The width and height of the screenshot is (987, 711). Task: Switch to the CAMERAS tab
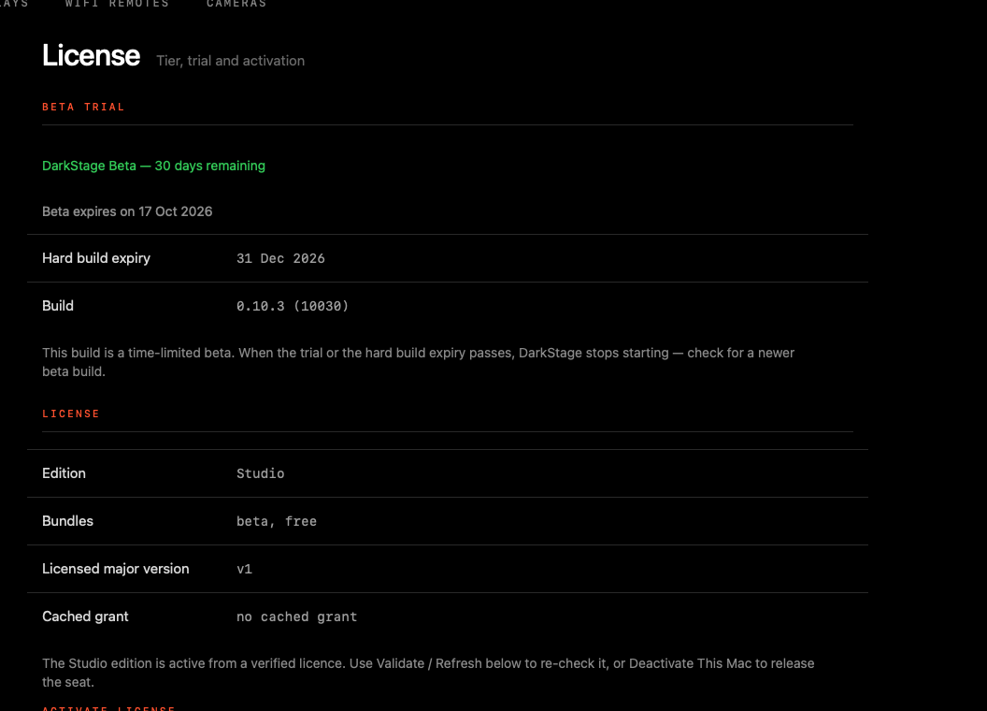click(236, 4)
